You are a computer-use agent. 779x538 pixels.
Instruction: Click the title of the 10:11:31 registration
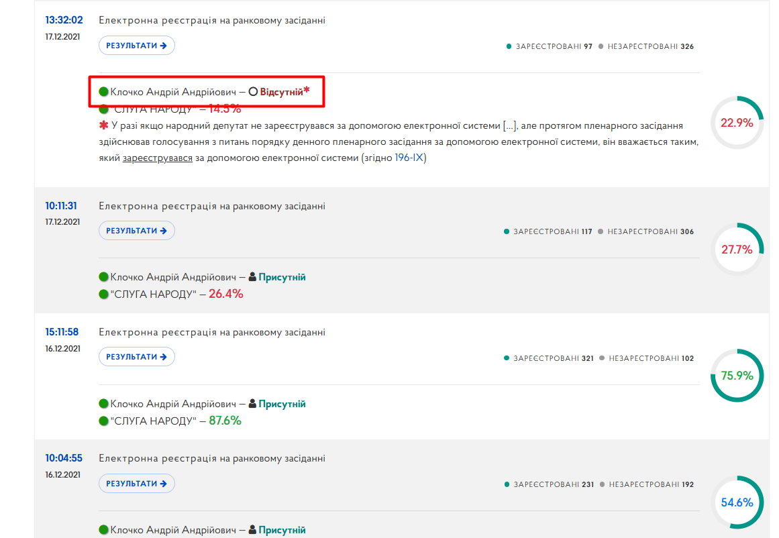212,206
